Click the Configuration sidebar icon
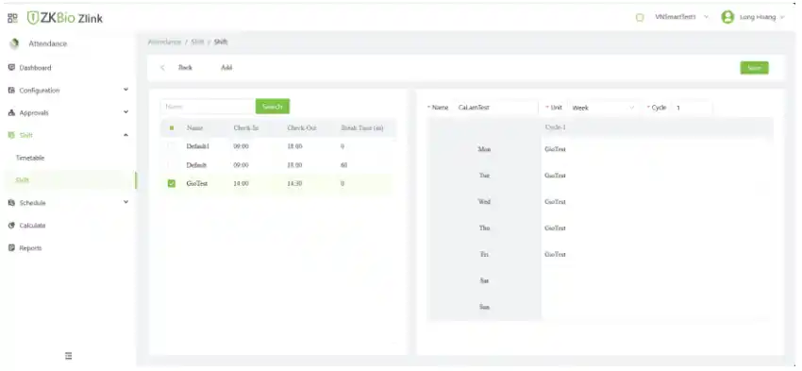 click(11, 90)
